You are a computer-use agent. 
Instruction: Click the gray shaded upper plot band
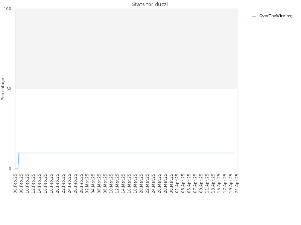coord(126,49)
